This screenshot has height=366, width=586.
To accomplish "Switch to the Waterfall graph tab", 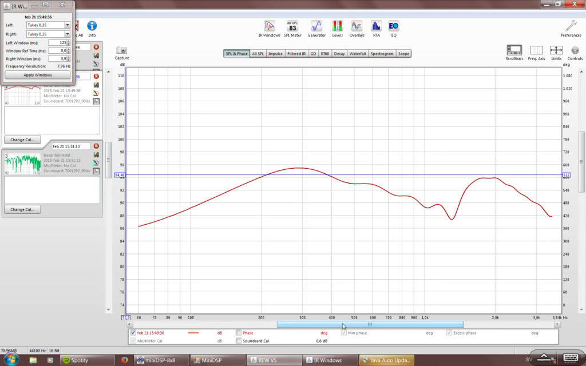I will click(357, 53).
